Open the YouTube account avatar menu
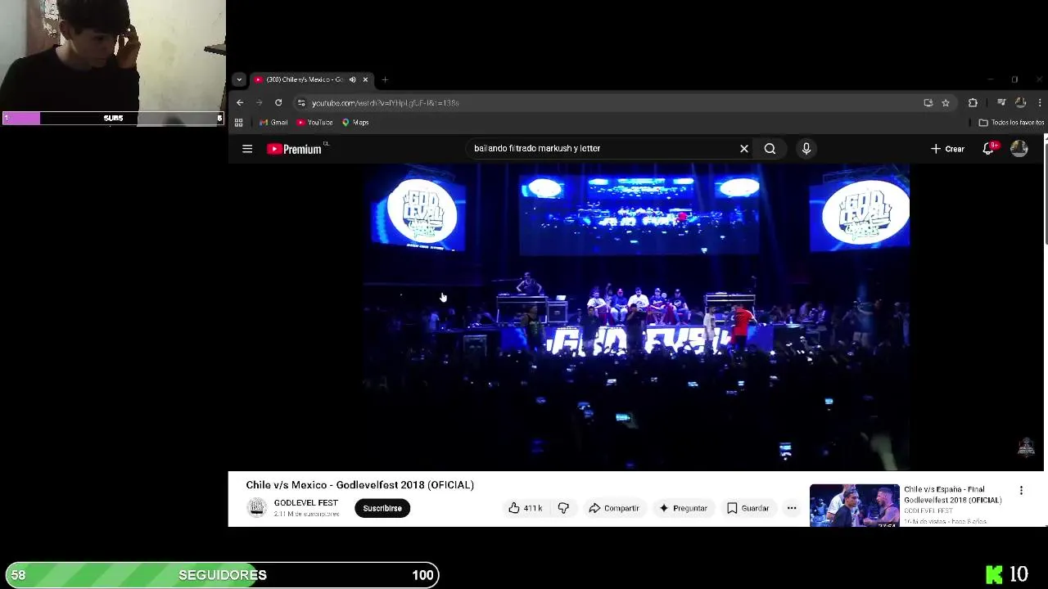Viewport: 1048px width, 589px height. tap(1019, 148)
